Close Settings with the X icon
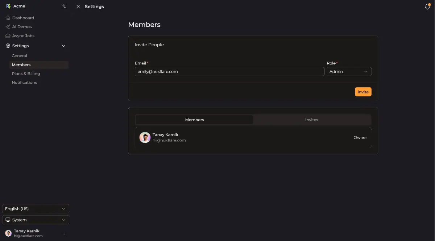The width and height of the screenshot is (435, 241). [x=78, y=7]
